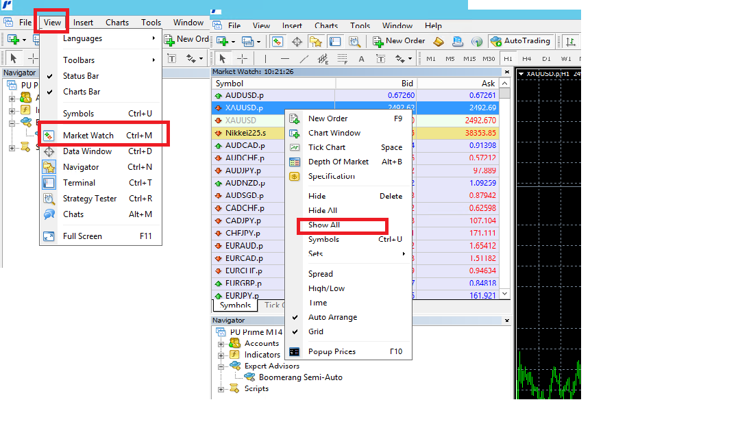The image size is (738, 426).
Task: Select the Horizontal Line drawing tool
Action: pos(284,59)
